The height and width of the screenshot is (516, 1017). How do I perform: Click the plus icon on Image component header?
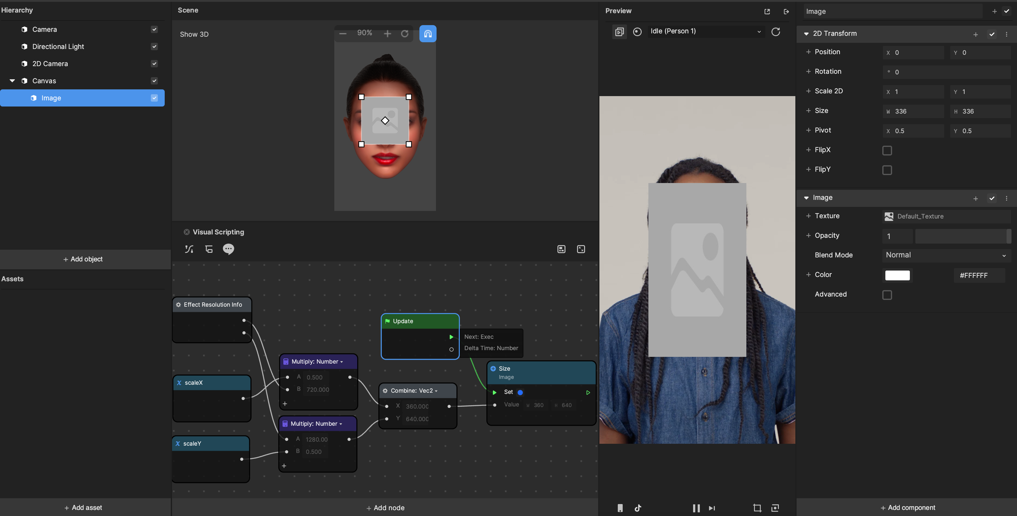click(976, 199)
